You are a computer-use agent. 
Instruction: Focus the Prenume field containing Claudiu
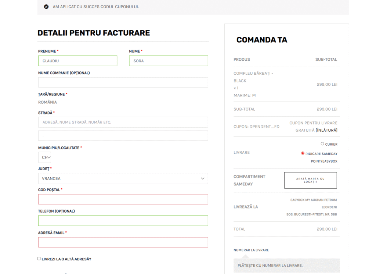(77, 61)
